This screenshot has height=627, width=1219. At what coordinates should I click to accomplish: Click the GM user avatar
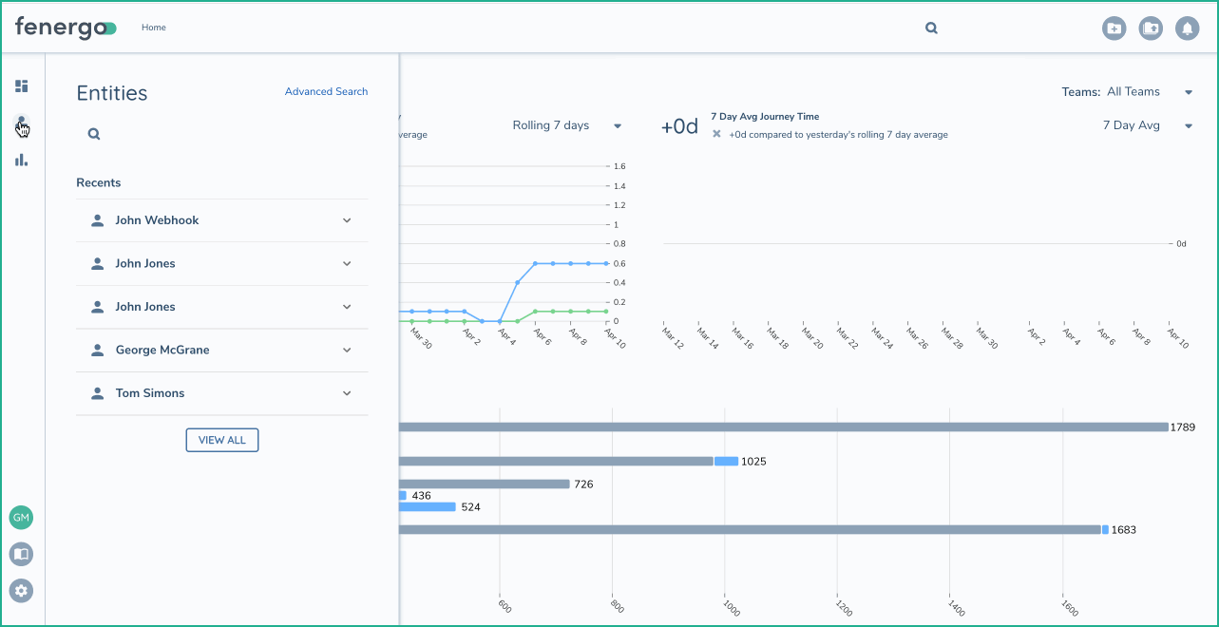pyautogui.click(x=21, y=518)
